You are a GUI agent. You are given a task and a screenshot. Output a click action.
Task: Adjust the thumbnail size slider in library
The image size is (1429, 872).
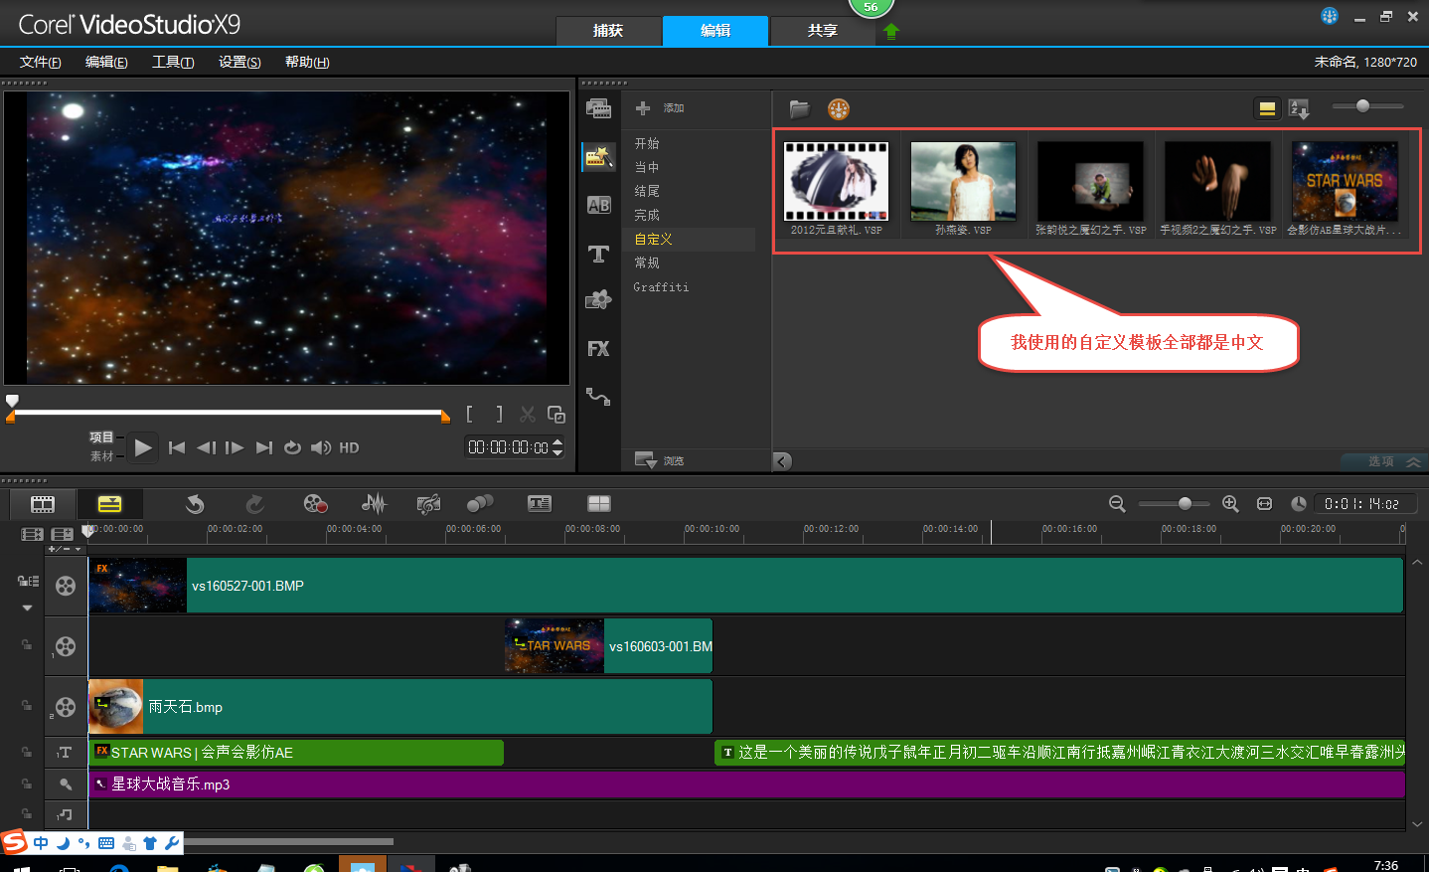[x=1362, y=106]
